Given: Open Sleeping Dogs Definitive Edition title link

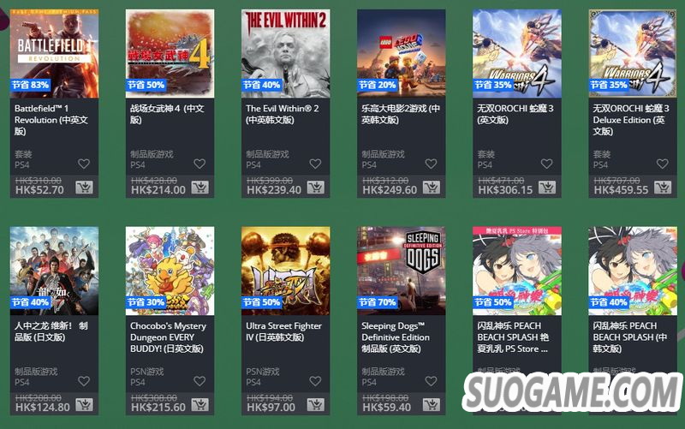Looking at the screenshot, I should click(396, 337).
